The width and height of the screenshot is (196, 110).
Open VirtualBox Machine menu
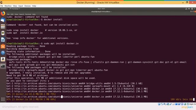tap(8, 6)
